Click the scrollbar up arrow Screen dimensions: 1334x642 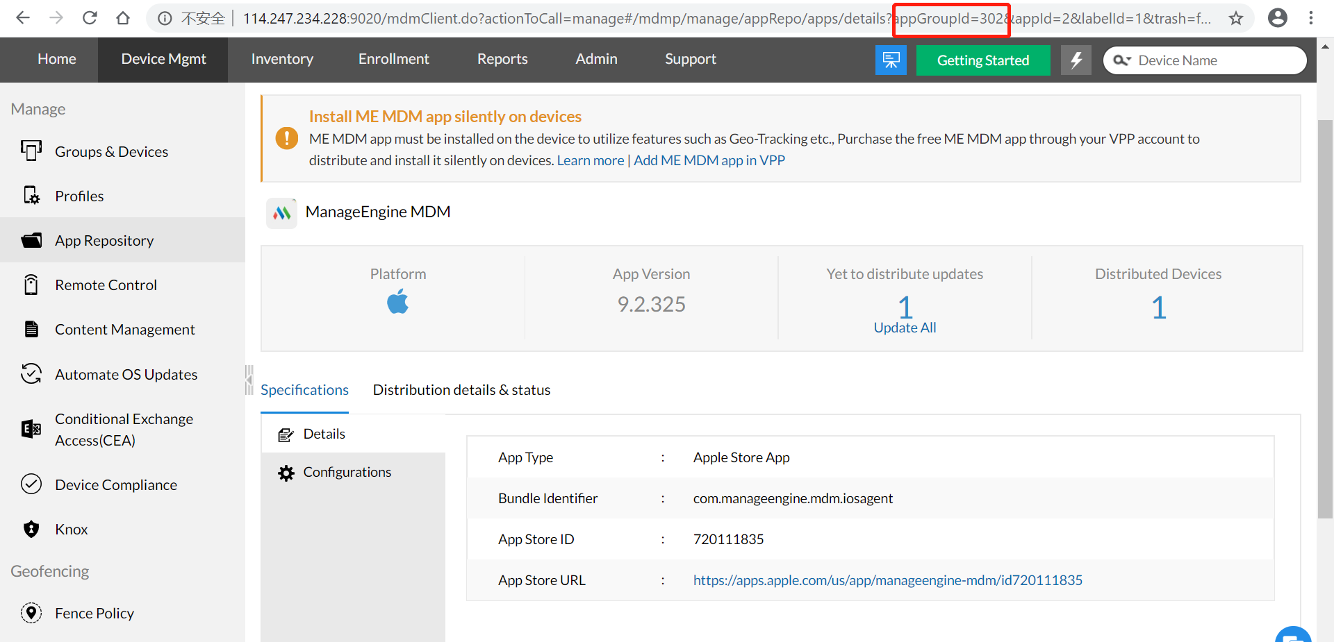pos(1325,47)
